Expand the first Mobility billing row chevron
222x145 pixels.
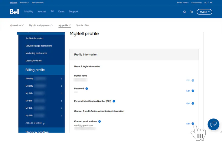pyautogui.click(x=61, y=79)
